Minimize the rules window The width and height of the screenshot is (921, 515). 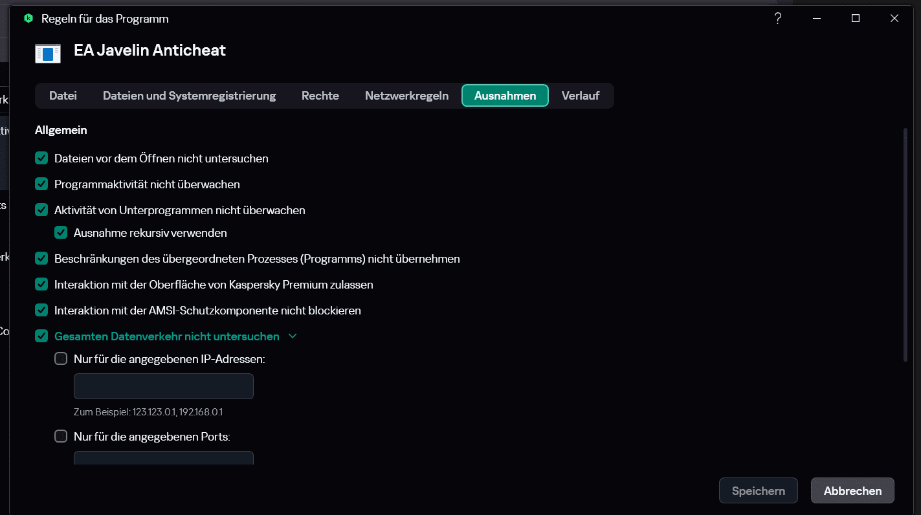pos(817,19)
